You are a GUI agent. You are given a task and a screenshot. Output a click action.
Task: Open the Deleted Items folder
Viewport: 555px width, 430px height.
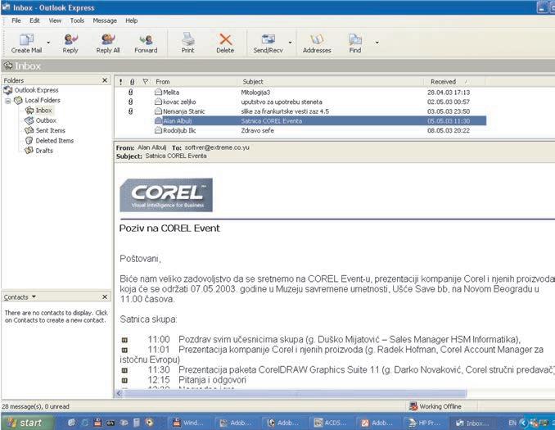(50, 141)
